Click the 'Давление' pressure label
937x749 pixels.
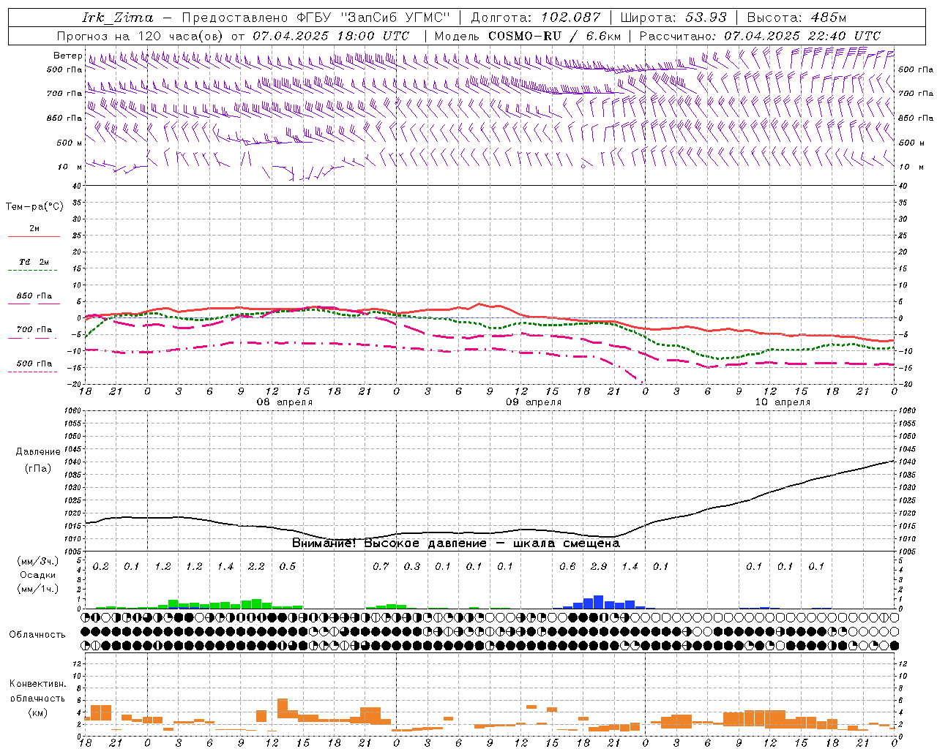(x=38, y=452)
